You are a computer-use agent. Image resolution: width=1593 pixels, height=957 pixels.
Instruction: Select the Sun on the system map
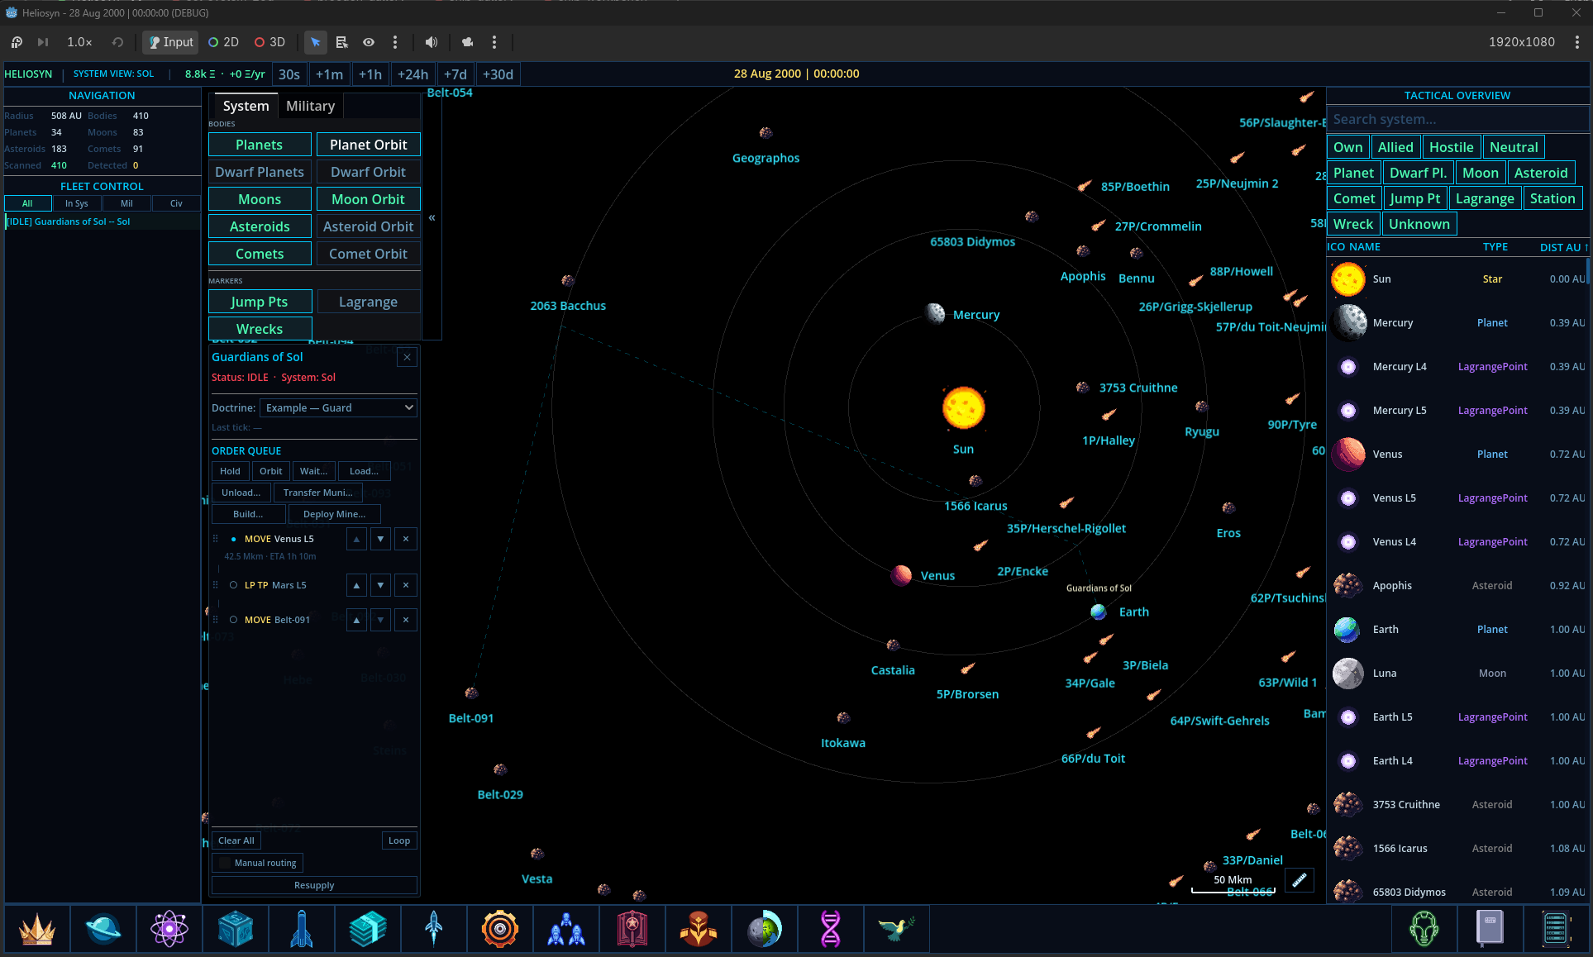[x=964, y=408]
